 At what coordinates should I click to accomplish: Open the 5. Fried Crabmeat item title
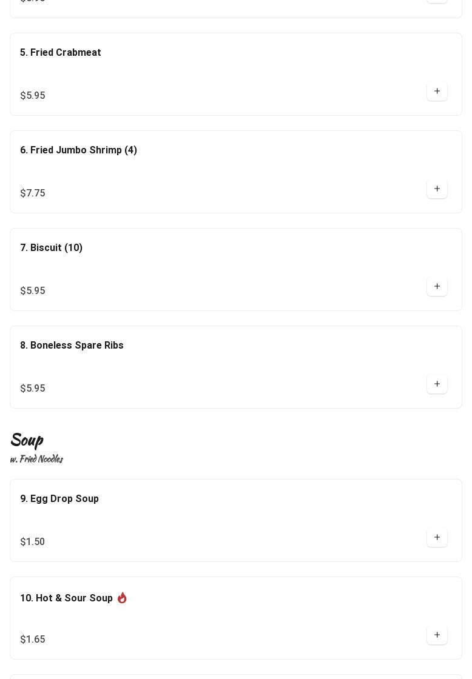(x=61, y=53)
